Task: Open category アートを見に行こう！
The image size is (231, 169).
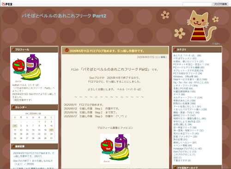Action: click(x=187, y=107)
